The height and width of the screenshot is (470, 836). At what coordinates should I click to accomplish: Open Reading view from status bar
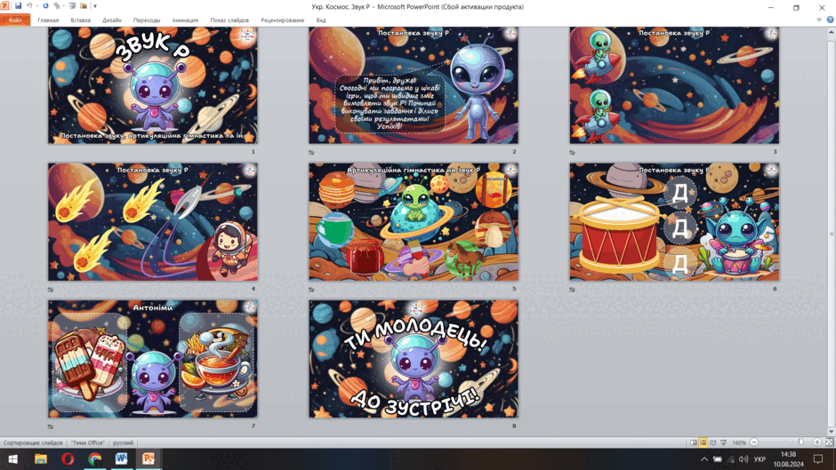713,442
